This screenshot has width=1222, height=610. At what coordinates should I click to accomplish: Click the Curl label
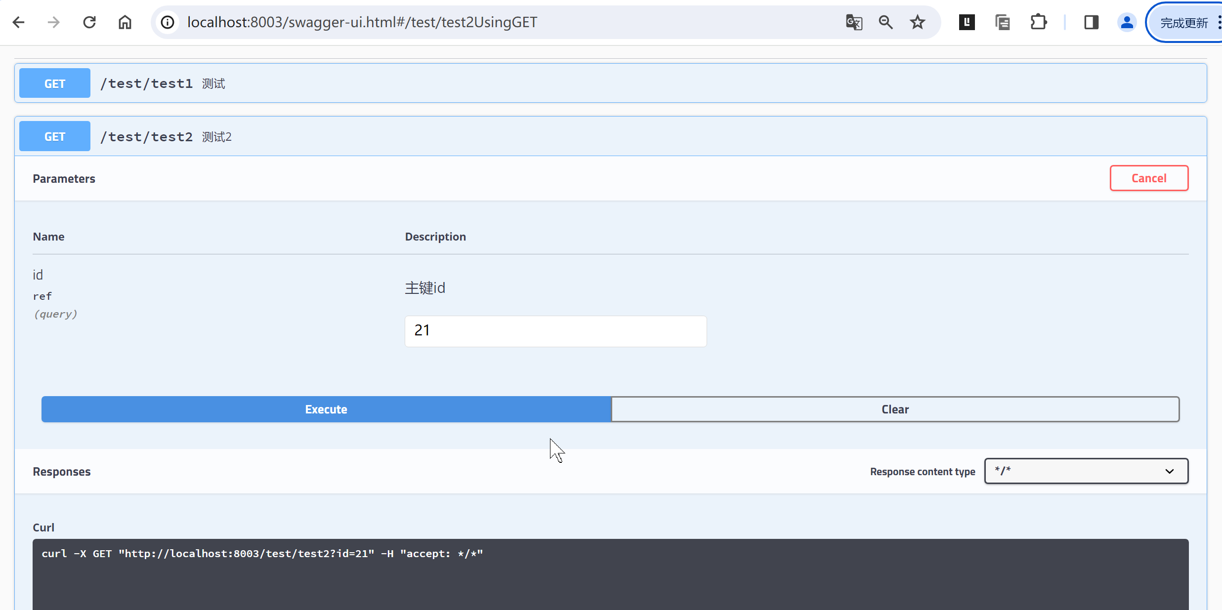tap(43, 528)
